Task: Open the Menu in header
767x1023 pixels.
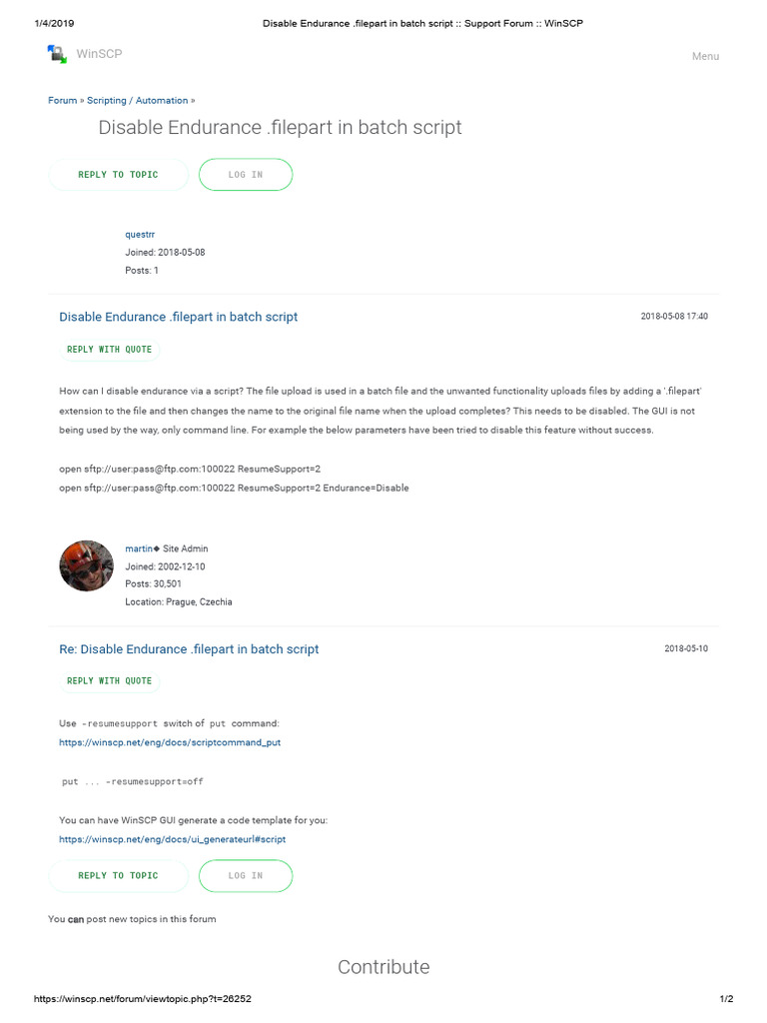Action: click(x=705, y=56)
